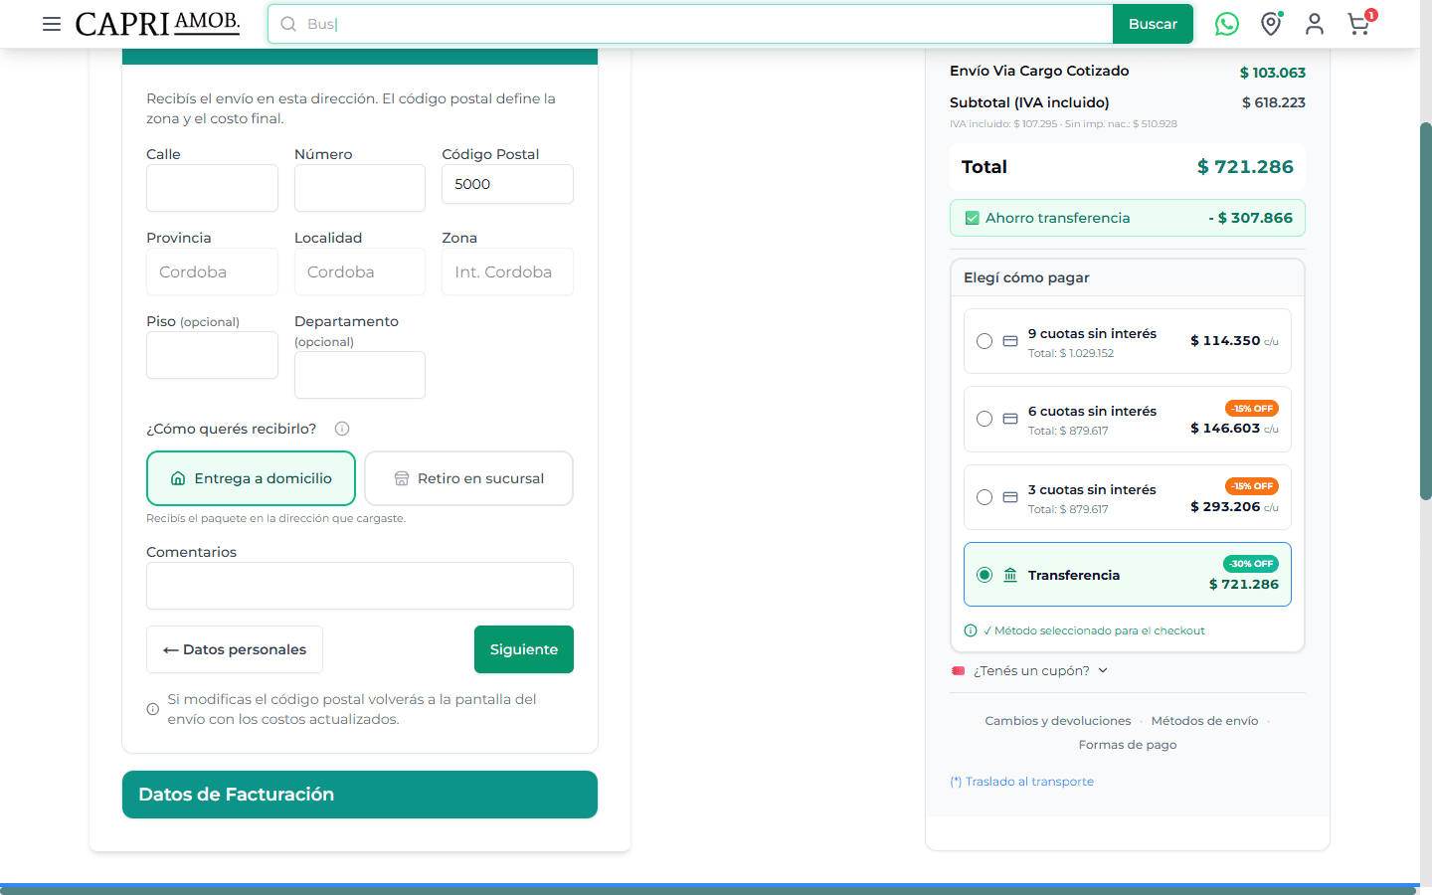Screen dimensions: 1432x895
Task: Open Traslado al transporte link
Action: click(1022, 782)
